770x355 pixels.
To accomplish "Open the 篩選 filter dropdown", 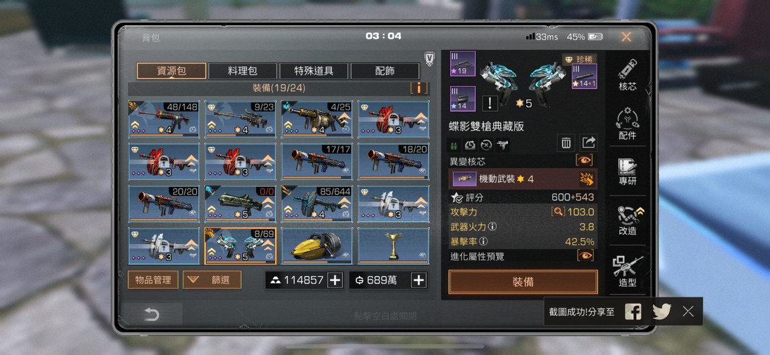I will 212,280.
